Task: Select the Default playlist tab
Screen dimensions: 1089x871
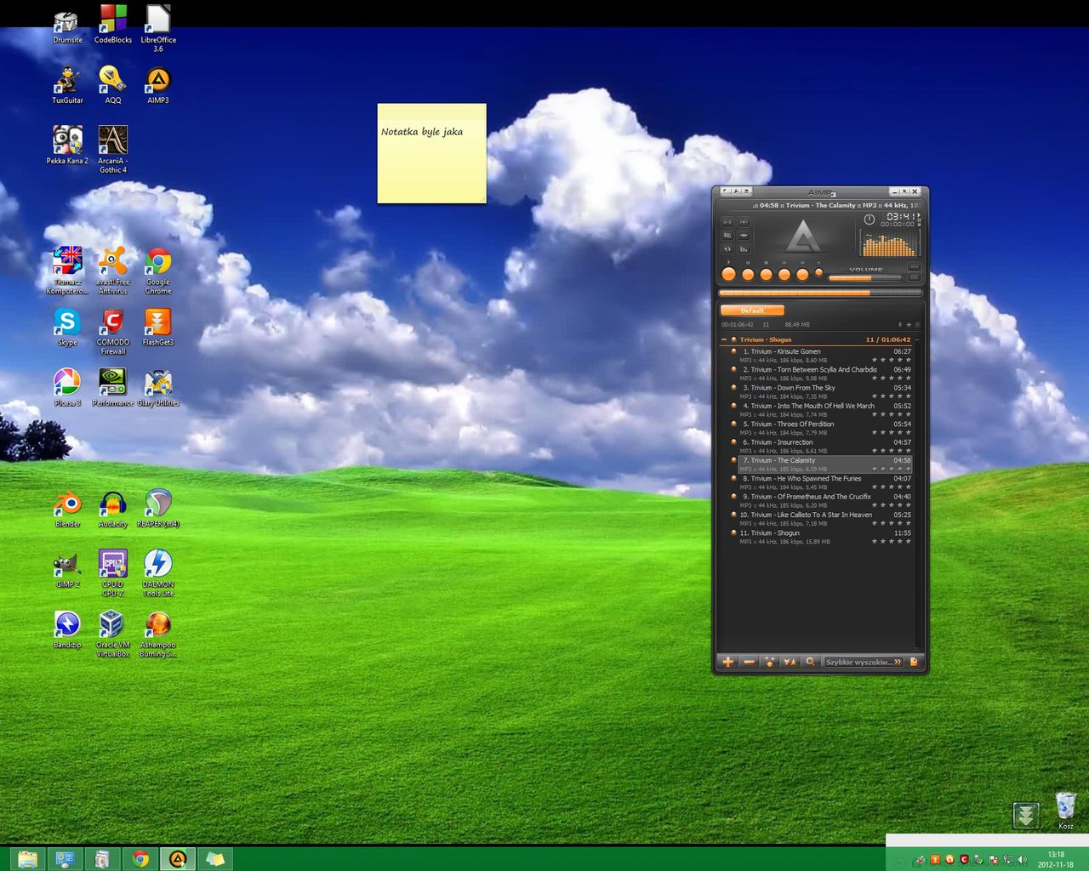Action: [x=752, y=310]
